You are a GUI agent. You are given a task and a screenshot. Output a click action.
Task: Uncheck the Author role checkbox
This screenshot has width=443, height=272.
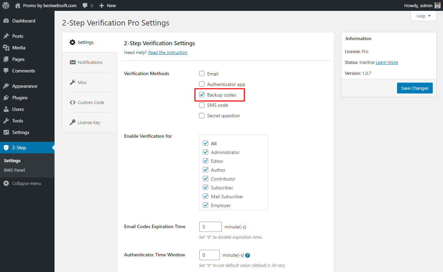pos(205,170)
